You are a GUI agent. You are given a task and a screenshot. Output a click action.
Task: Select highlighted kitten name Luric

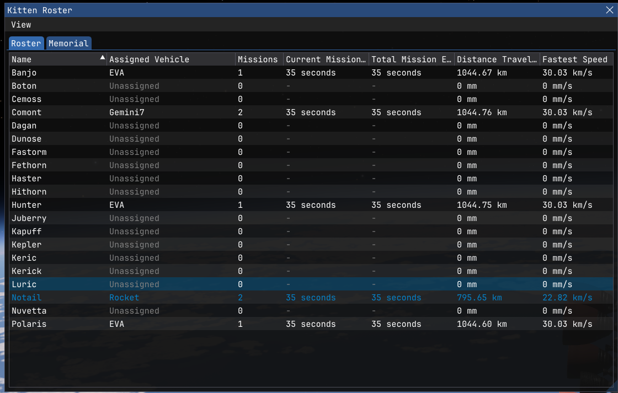point(24,284)
